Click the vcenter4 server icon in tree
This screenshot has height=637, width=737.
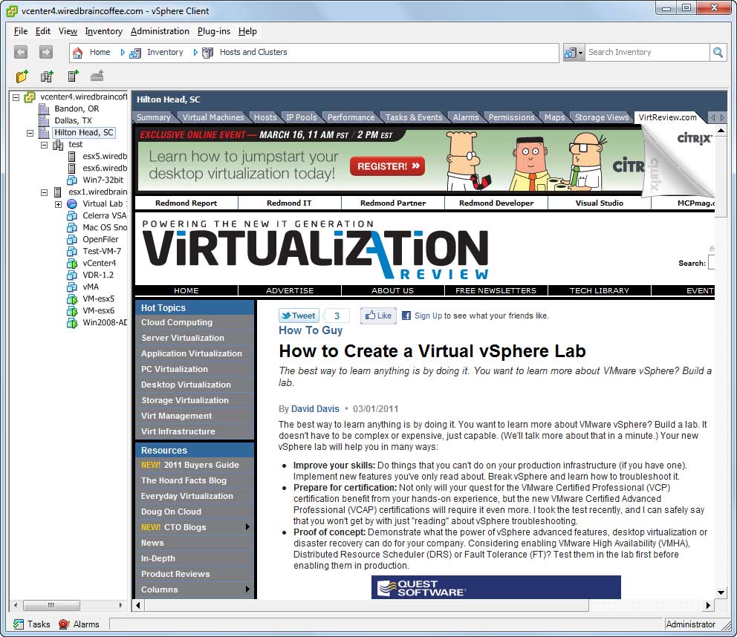point(30,97)
